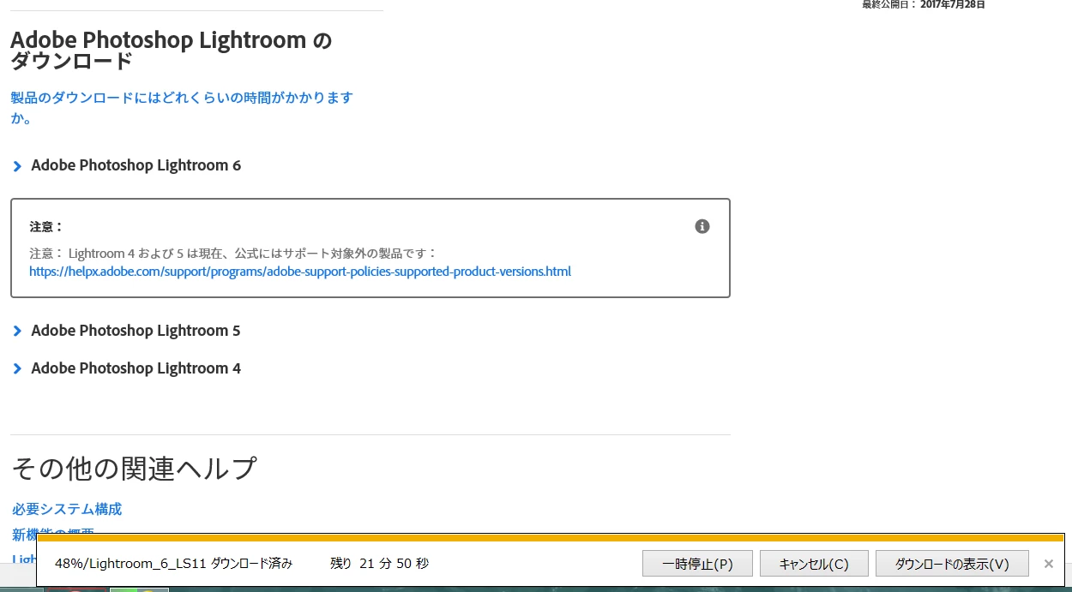Close the download notification bar
Screen dimensions: 1072x592
point(1048,564)
